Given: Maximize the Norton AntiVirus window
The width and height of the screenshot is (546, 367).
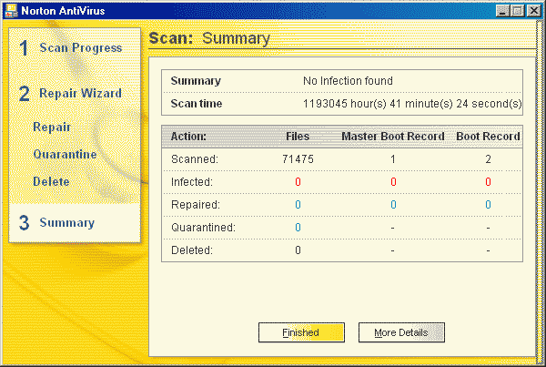Looking at the screenshot, I should (518, 10).
